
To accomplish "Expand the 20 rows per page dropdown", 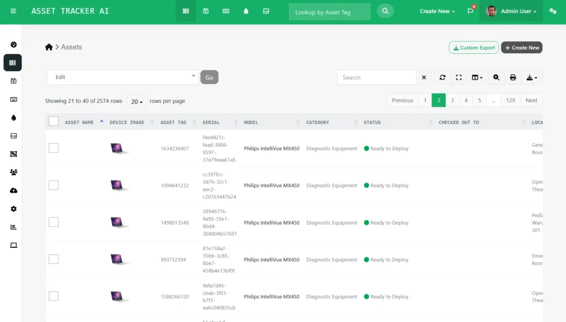I will tap(137, 101).
